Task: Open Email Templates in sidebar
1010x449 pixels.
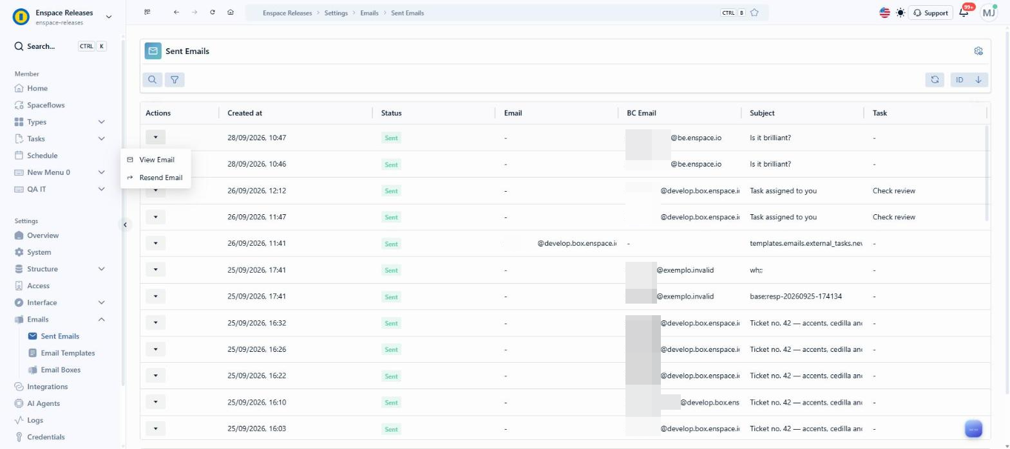Action: click(x=67, y=353)
